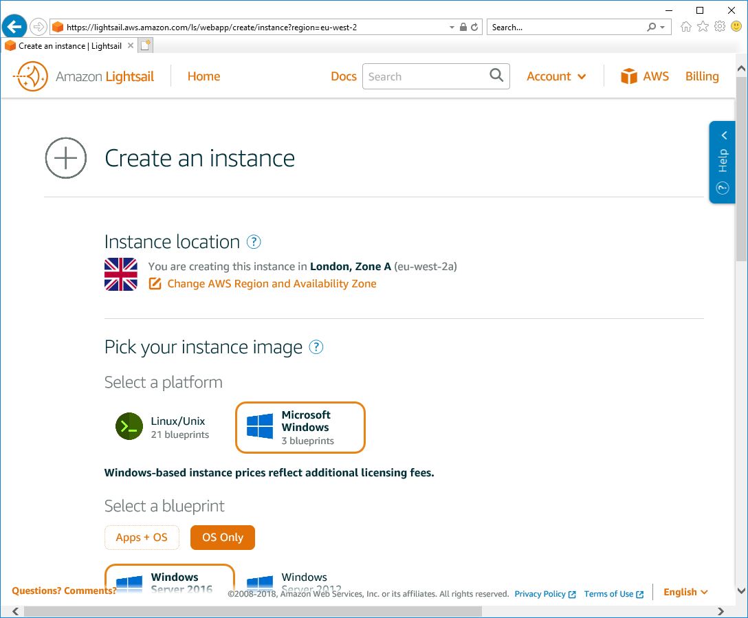Click the smiley feedback icon

click(736, 27)
